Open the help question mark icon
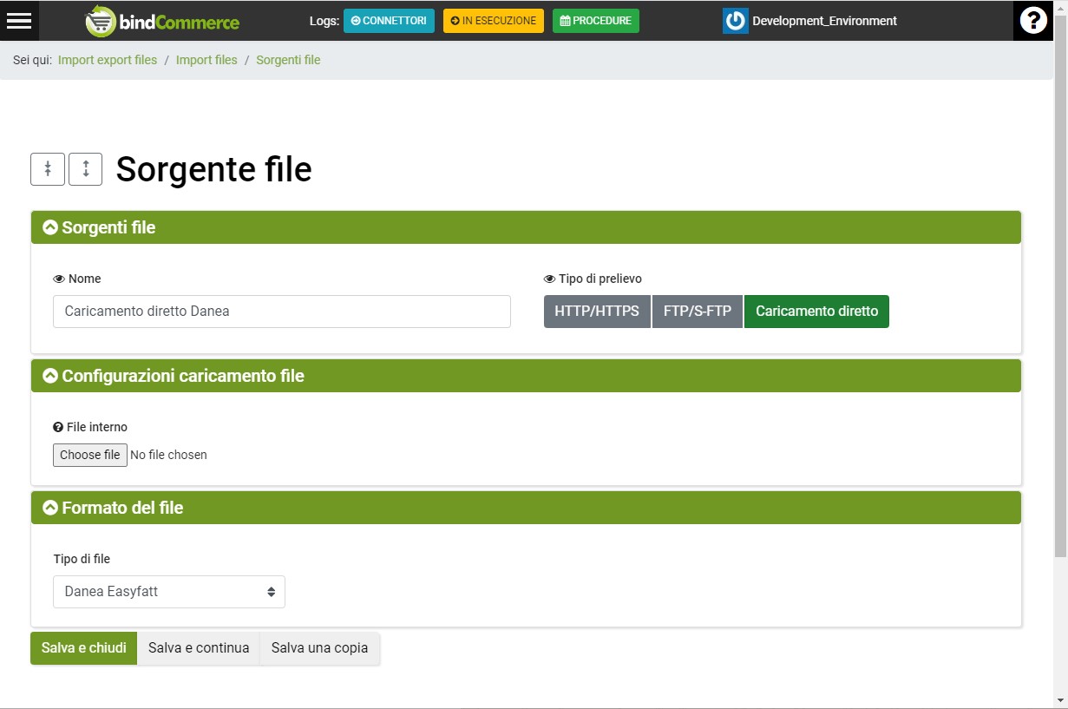 click(x=1032, y=20)
